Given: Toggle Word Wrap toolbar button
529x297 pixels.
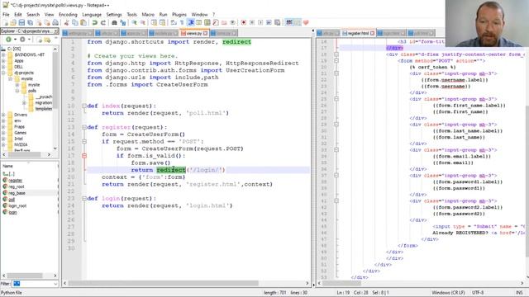Looking at the screenshot, I should [x=174, y=22].
